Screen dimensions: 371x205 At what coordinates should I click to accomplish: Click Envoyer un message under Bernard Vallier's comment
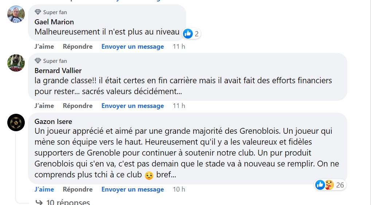(x=133, y=106)
